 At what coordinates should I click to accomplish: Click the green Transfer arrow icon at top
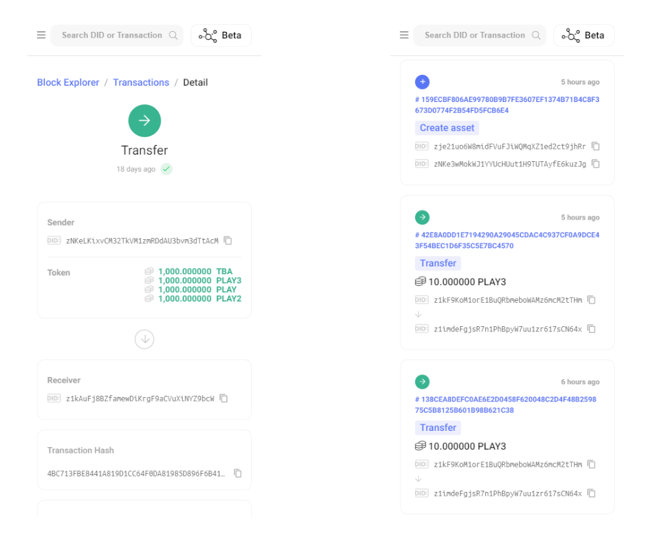tap(144, 120)
